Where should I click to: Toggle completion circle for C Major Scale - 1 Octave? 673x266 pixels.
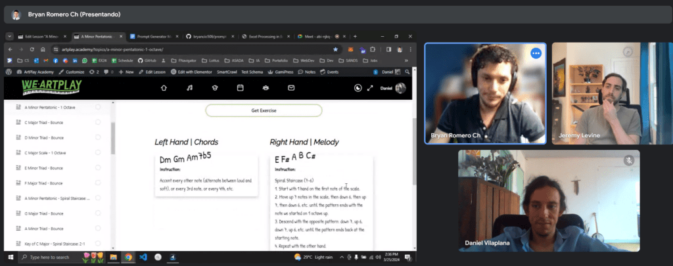[x=98, y=152]
